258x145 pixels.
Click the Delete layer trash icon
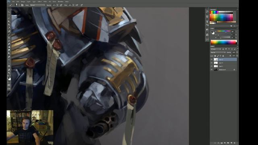(235, 143)
